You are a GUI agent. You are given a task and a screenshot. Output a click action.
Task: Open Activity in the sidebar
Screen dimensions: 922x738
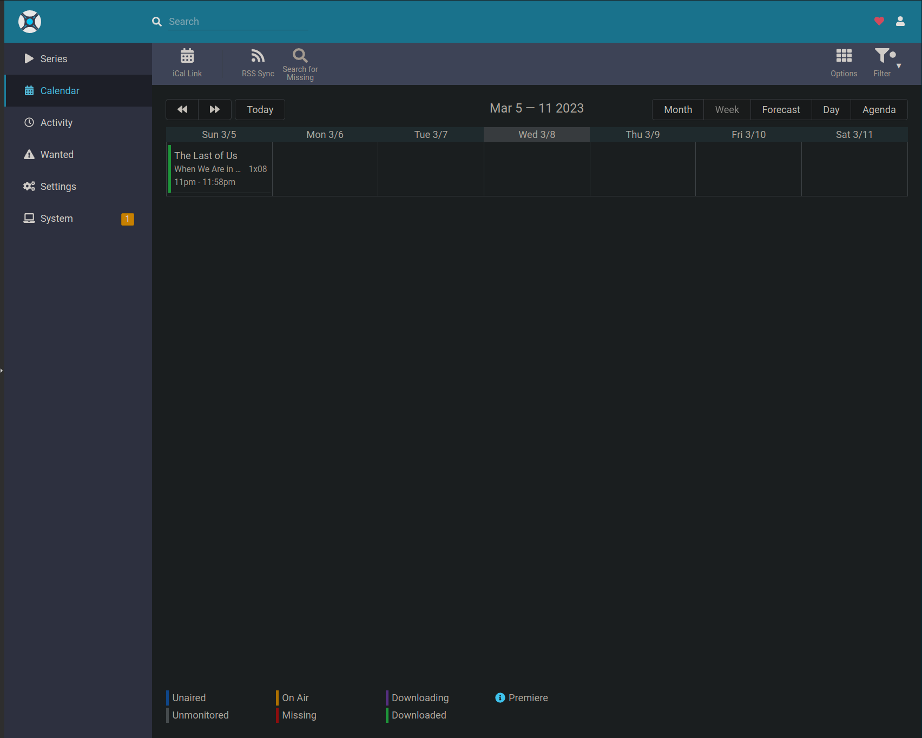coord(78,122)
